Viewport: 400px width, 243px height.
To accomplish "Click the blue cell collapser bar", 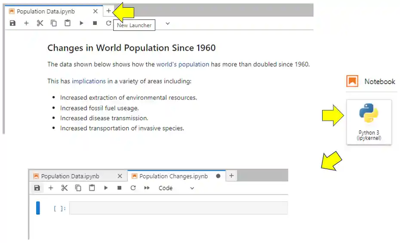I will [x=38, y=208].
